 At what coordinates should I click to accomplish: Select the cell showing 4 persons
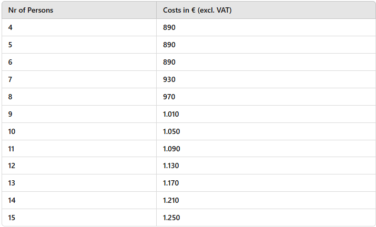(79, 27)
